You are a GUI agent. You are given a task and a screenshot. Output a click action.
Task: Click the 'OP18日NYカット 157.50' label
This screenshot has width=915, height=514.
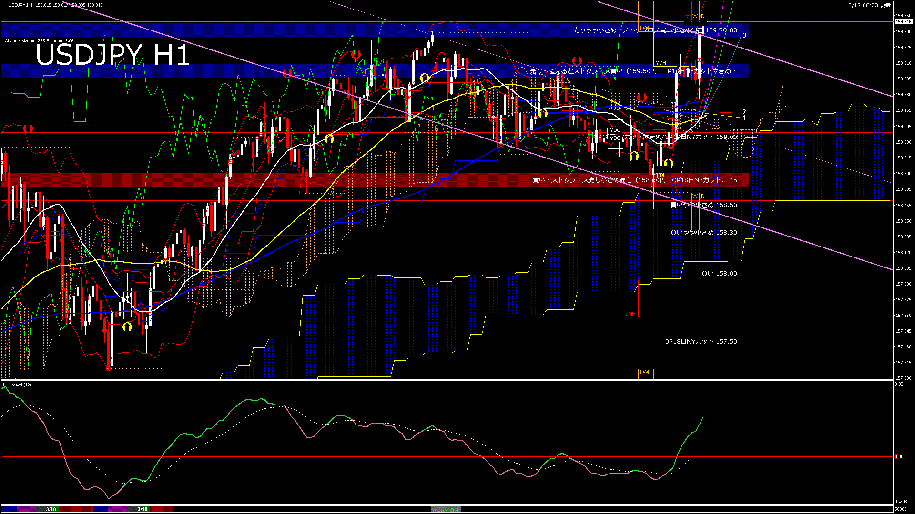tap(700, 342)
